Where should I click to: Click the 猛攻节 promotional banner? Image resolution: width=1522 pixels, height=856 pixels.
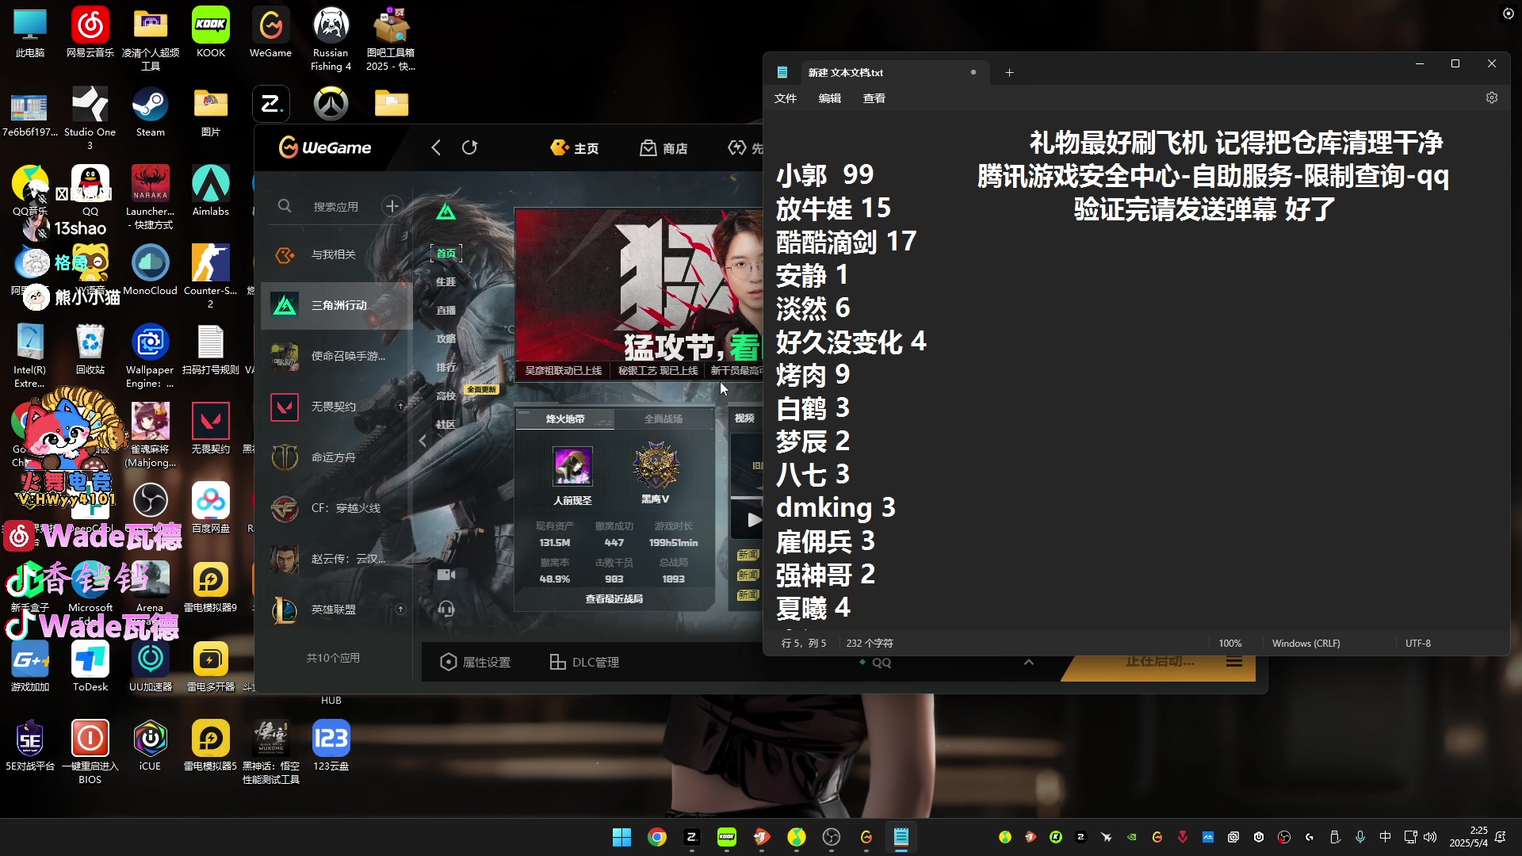pos(638,285)
